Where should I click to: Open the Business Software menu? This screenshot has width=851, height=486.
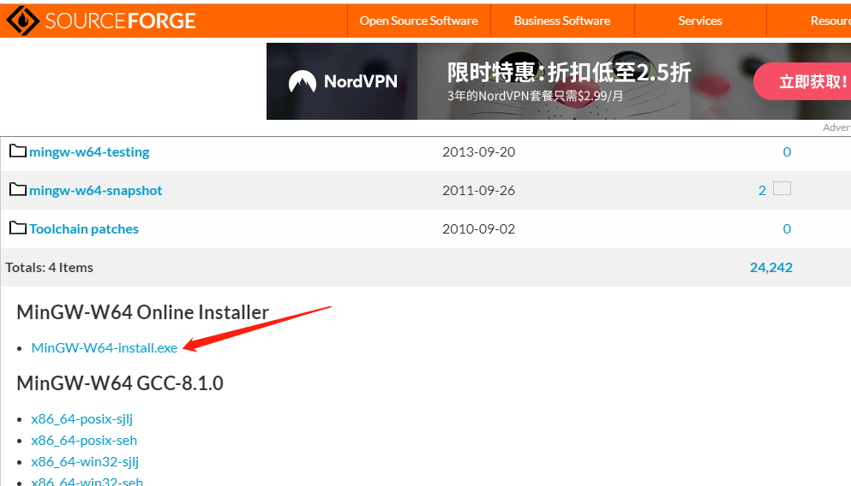561,21
